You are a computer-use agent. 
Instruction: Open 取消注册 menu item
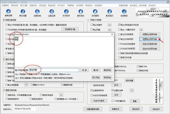pos(52,5)
